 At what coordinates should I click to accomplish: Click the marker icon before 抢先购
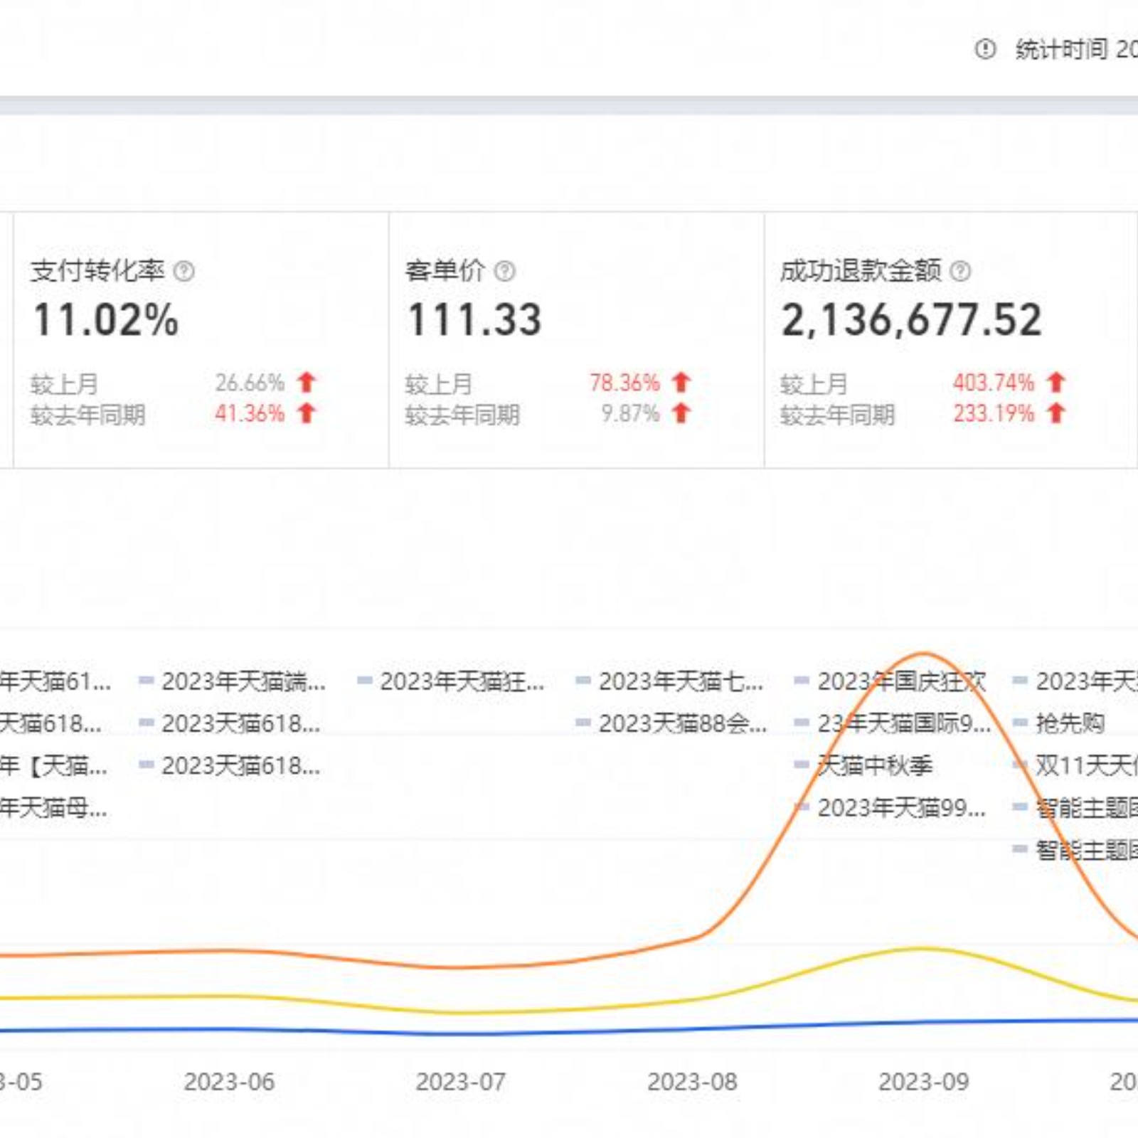click(1020, 723)
